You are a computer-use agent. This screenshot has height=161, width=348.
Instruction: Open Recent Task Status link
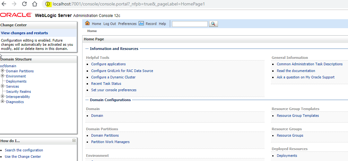pyautogui.click(x=106, y=84)
